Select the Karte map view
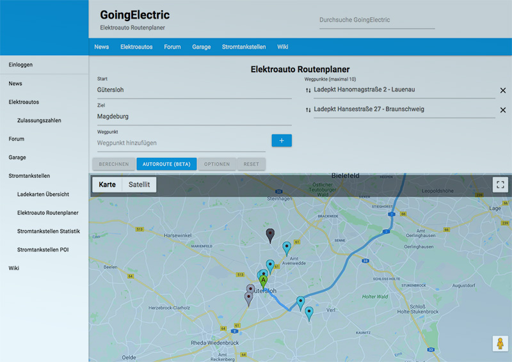Viewport: 512px width, 362px height. point(107,185)
